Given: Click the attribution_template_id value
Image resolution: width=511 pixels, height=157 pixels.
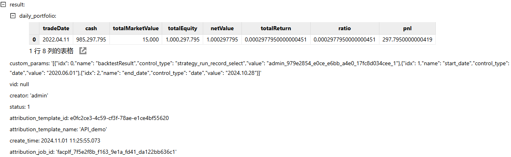Looking at the screenshot, I should (119, 118).
